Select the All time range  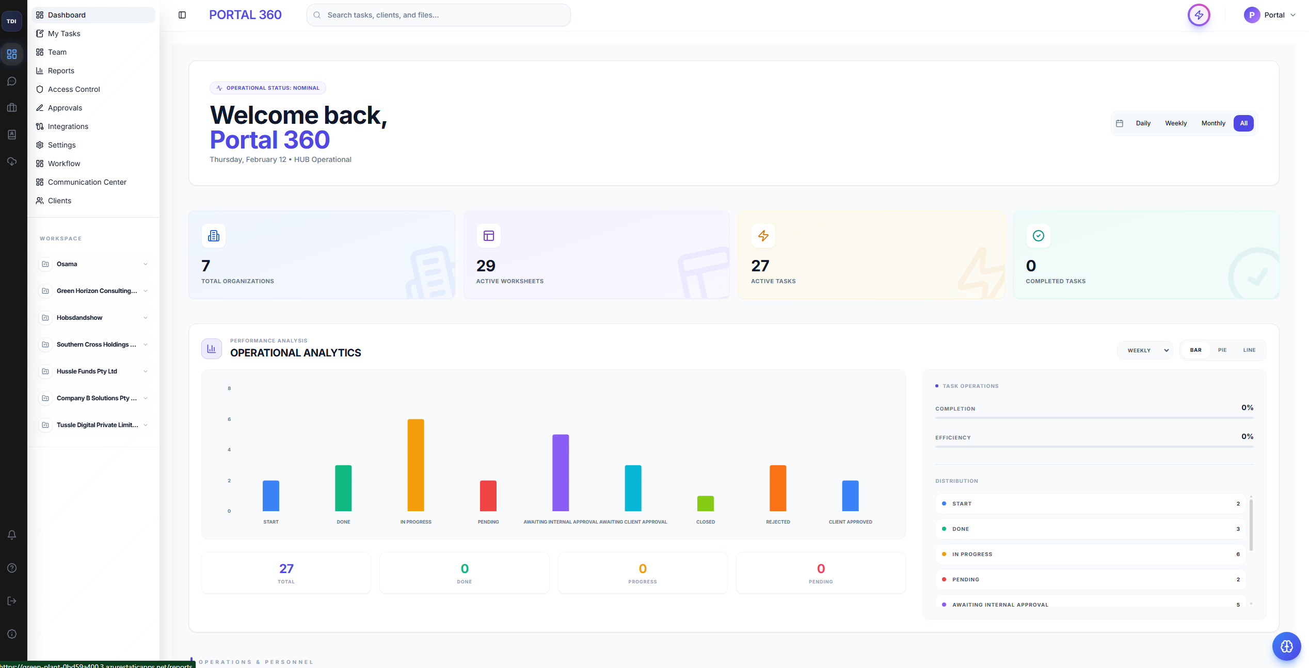tap(1244, 123)
